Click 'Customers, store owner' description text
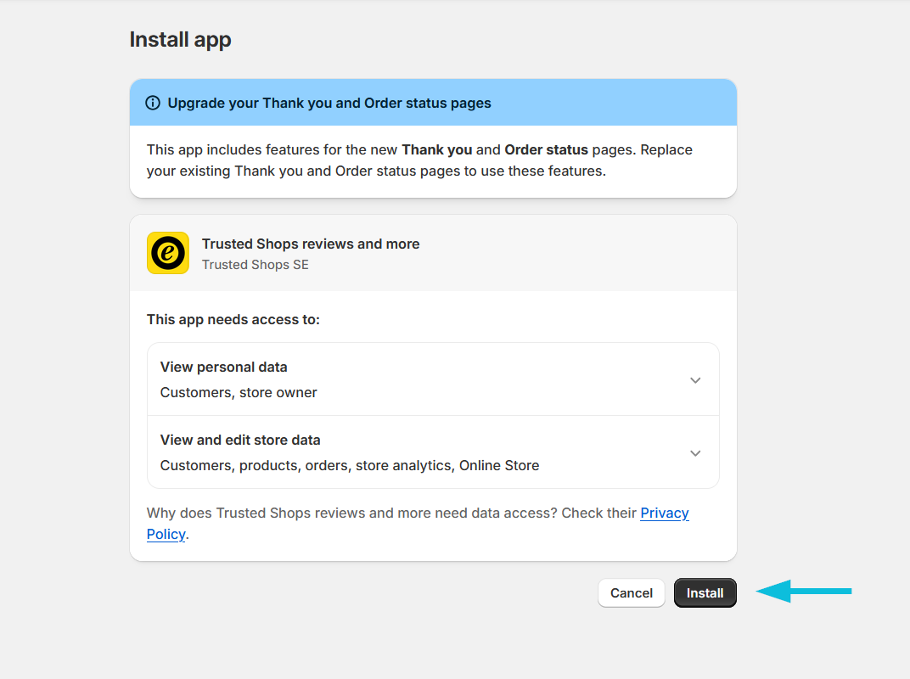Screen dimensions: 910x679 coord(239,392)
